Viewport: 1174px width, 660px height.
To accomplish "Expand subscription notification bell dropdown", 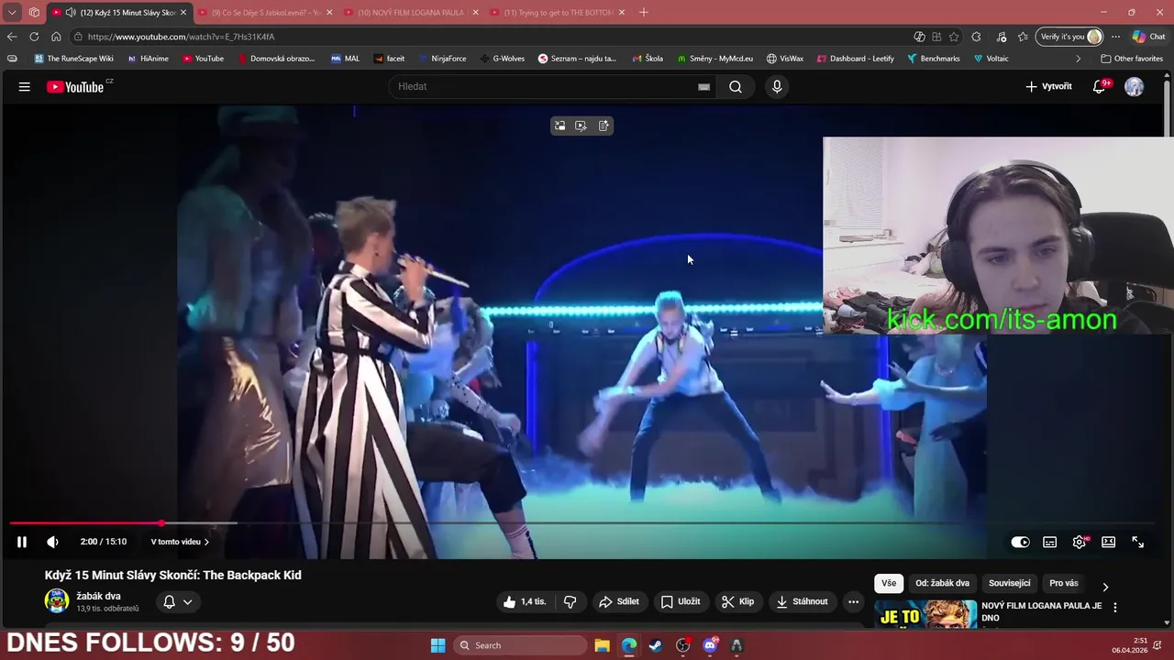I will 178,601.
